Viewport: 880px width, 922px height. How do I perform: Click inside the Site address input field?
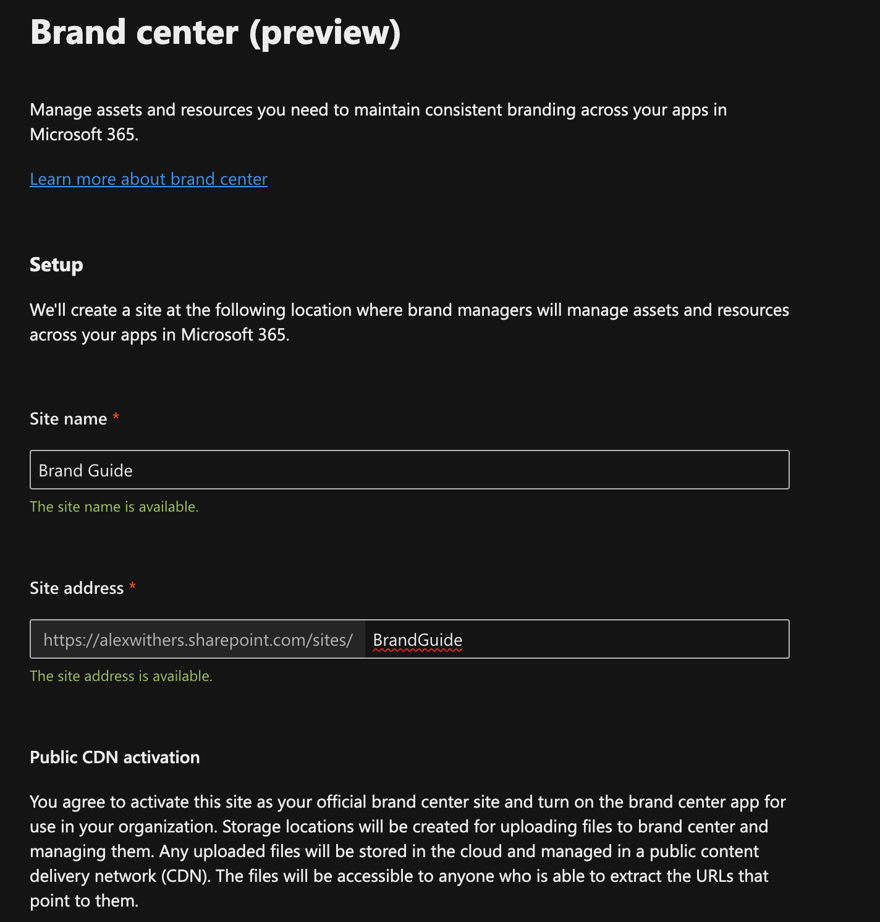coord(587,640)
